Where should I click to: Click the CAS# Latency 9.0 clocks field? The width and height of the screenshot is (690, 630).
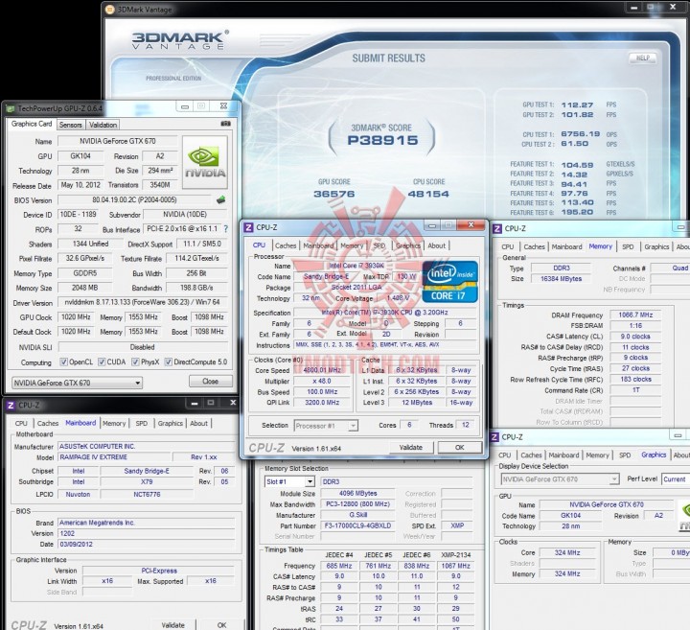[635, 337]
